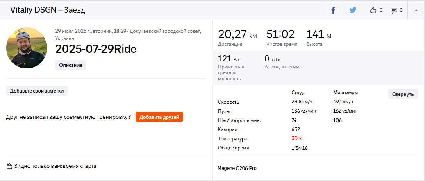The image size is (425, 181).
Task: Share the ride on Facebook
Action: click(x=333, y=10)
